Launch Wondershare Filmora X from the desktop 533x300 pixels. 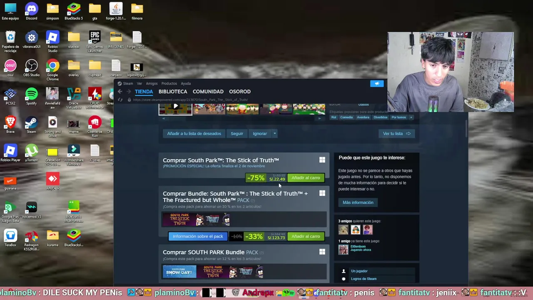click(x=74, y=155)
